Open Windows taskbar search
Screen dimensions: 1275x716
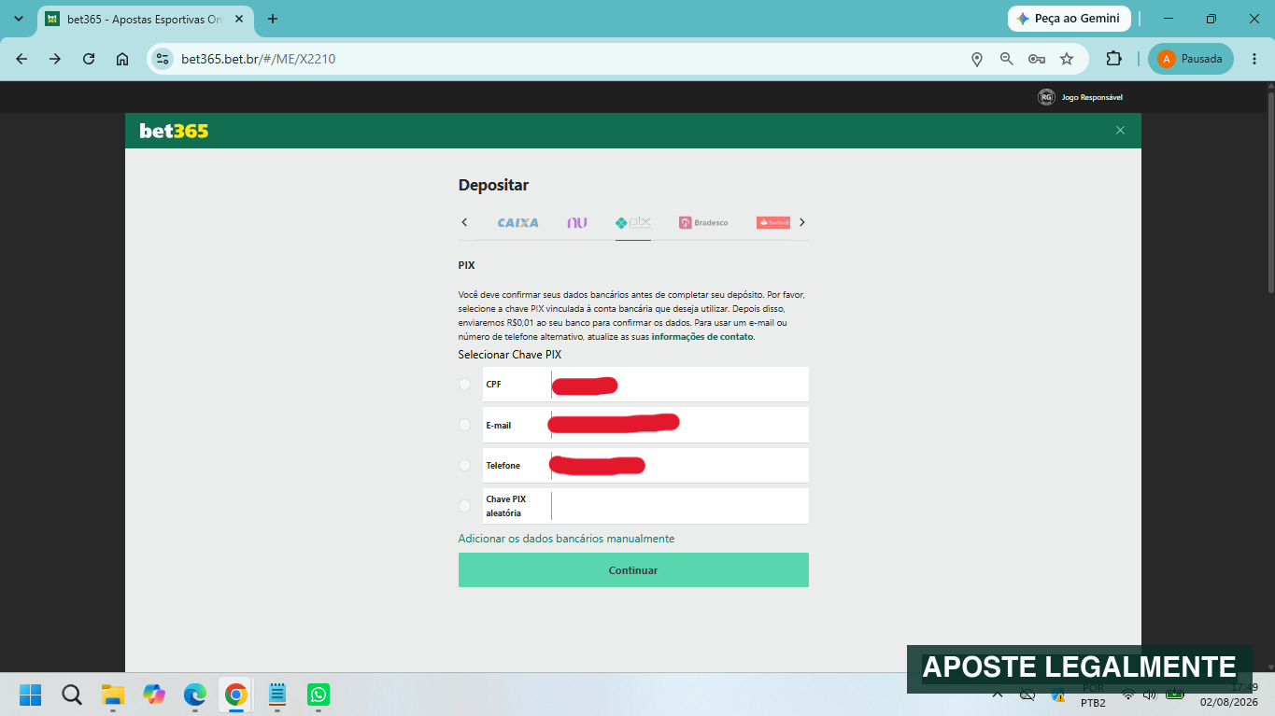coord(72,695)
